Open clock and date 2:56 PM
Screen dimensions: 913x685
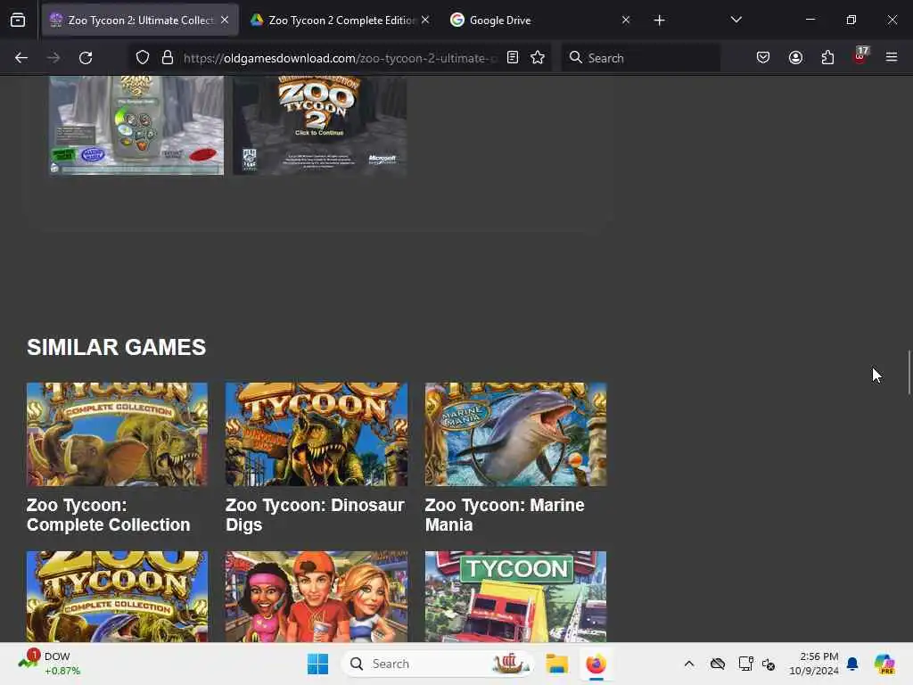point(813,664)
